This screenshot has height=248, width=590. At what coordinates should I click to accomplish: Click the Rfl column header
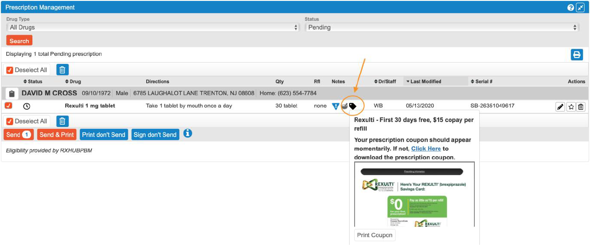tap(317, 81)
